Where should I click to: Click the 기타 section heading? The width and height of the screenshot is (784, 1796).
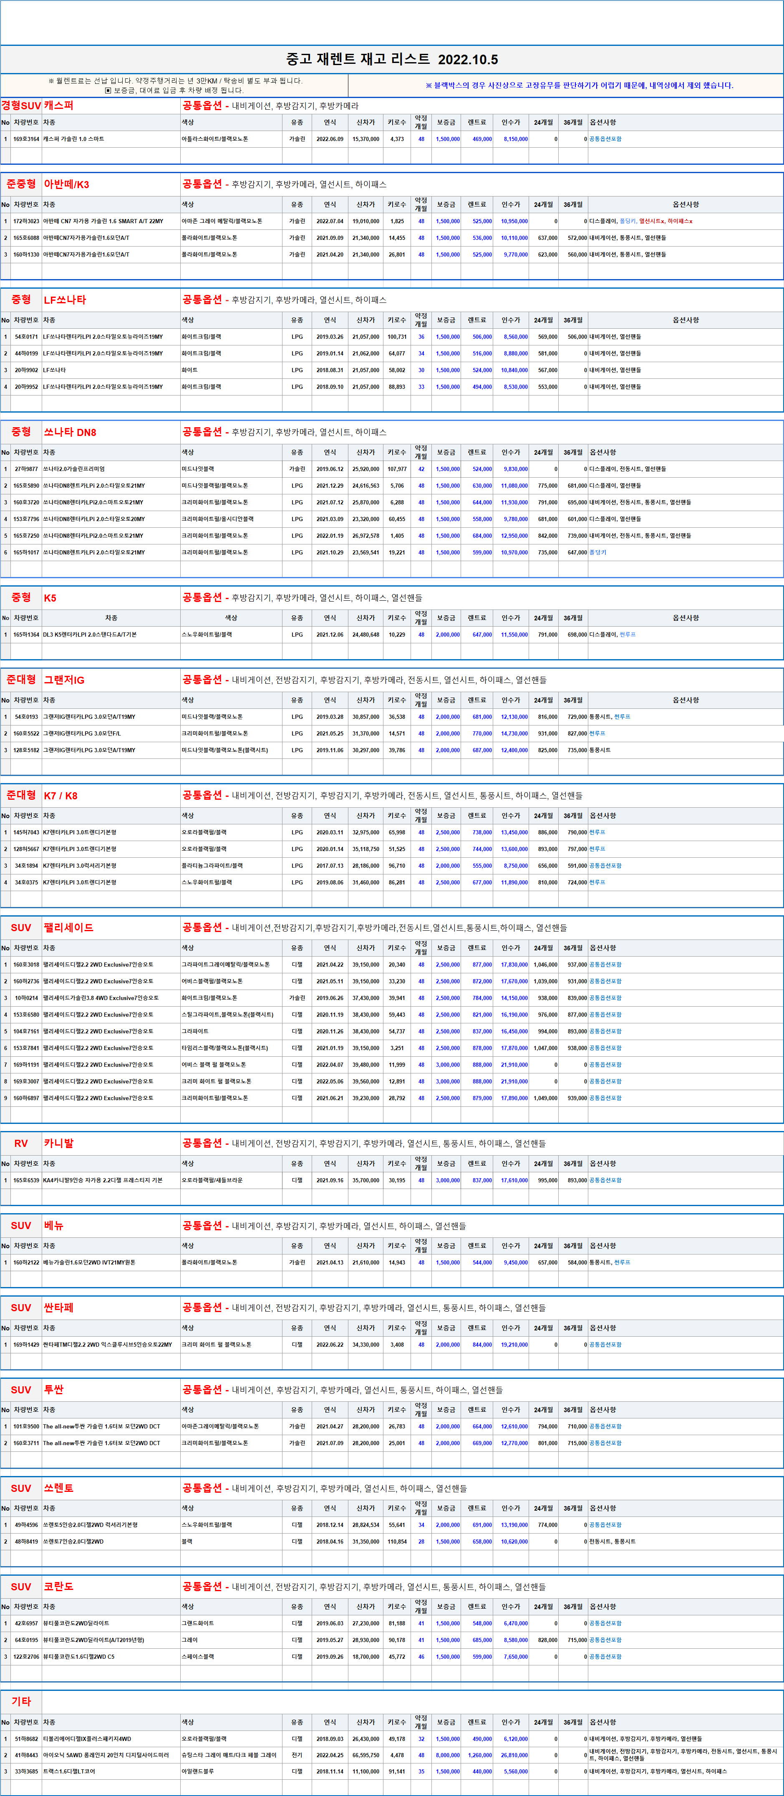pos(21,1702)
